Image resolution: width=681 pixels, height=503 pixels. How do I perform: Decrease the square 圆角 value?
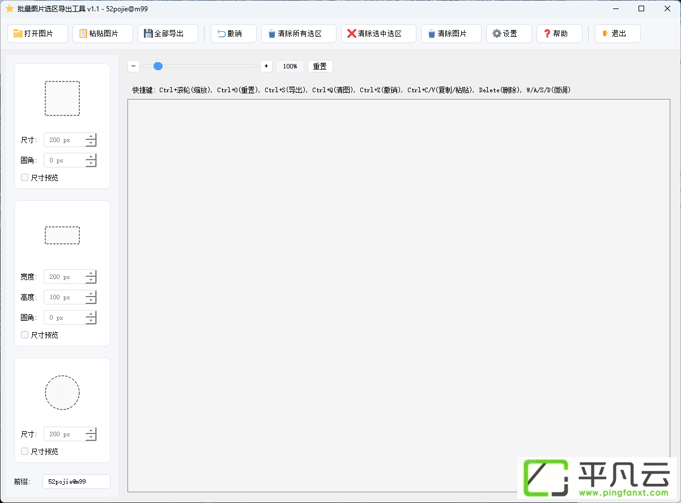coord(91,164)
